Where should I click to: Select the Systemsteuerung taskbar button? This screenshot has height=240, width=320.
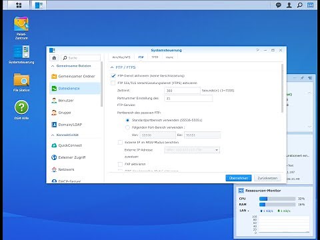pyautogui.click(x=39, y=5)
